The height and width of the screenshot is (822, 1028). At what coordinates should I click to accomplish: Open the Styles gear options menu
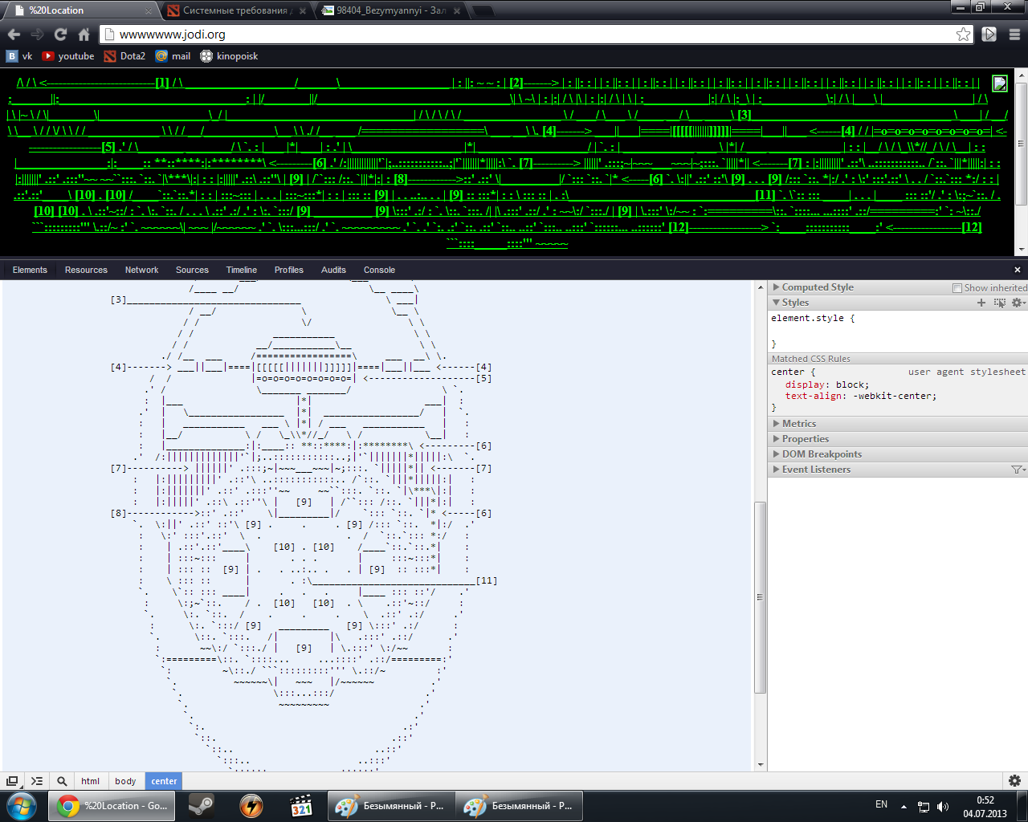tap(1018, 303)
